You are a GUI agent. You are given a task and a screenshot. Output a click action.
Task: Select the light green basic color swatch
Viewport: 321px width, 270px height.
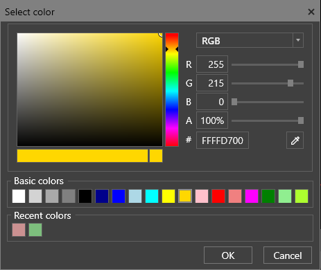tap(285, 196)
